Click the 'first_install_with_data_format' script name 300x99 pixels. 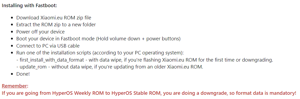click(52, 60)
